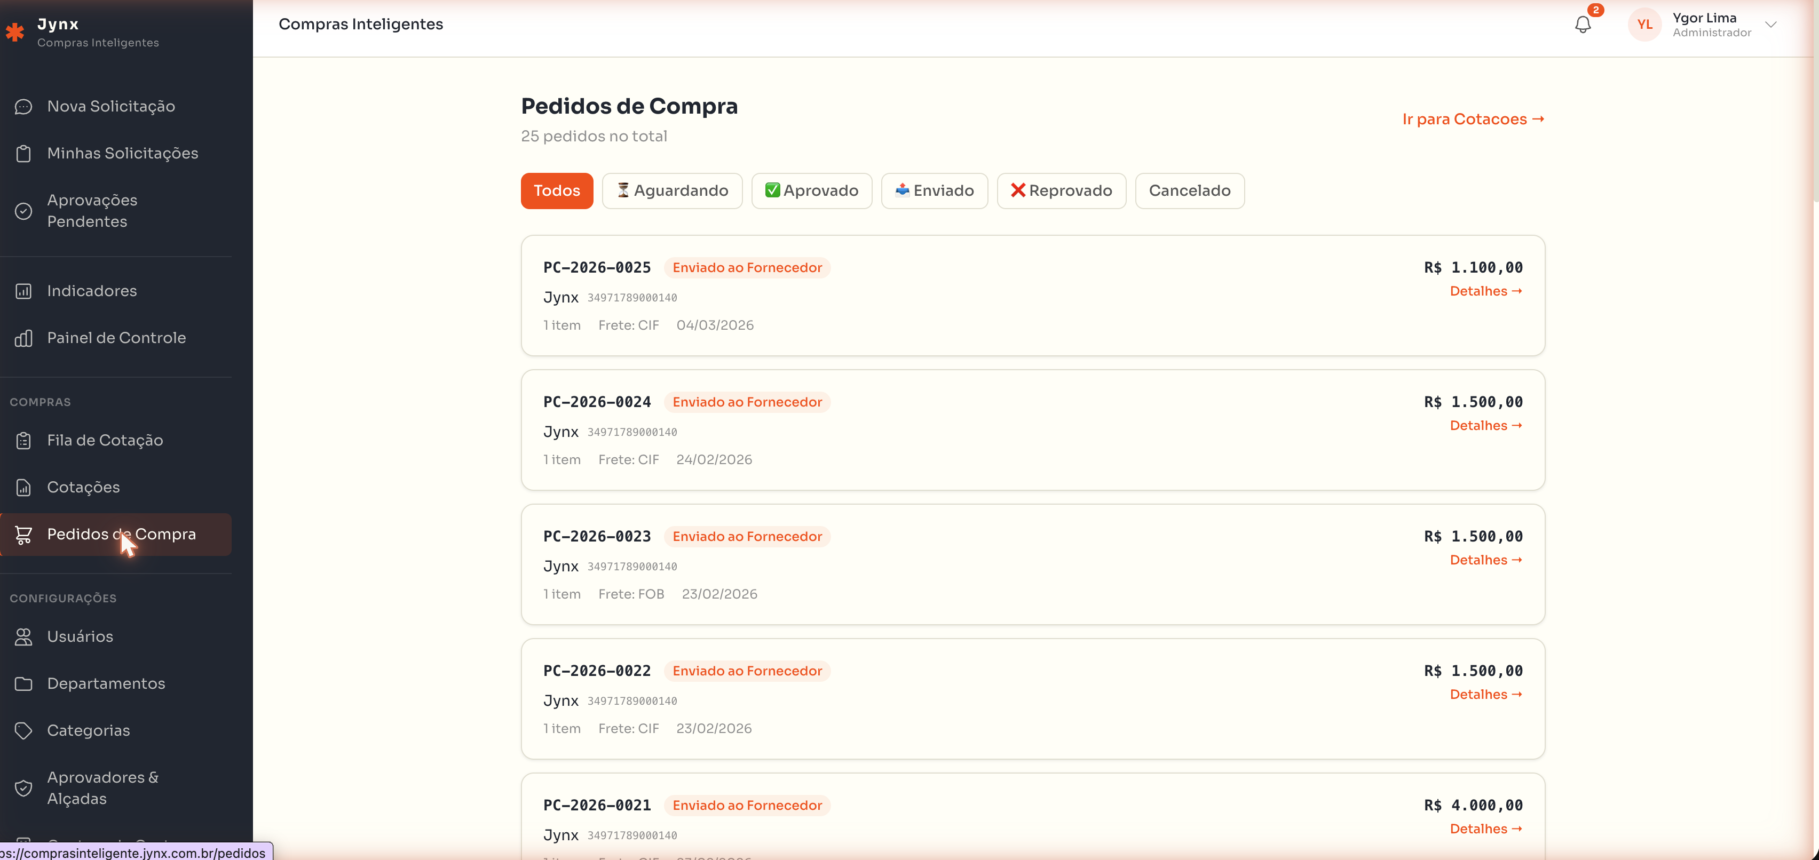Open the Indicadores page

coord(92,291)
